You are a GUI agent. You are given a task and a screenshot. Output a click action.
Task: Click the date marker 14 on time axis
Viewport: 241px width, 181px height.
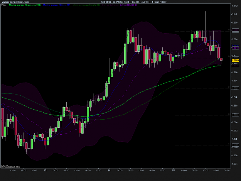(109, 171)
